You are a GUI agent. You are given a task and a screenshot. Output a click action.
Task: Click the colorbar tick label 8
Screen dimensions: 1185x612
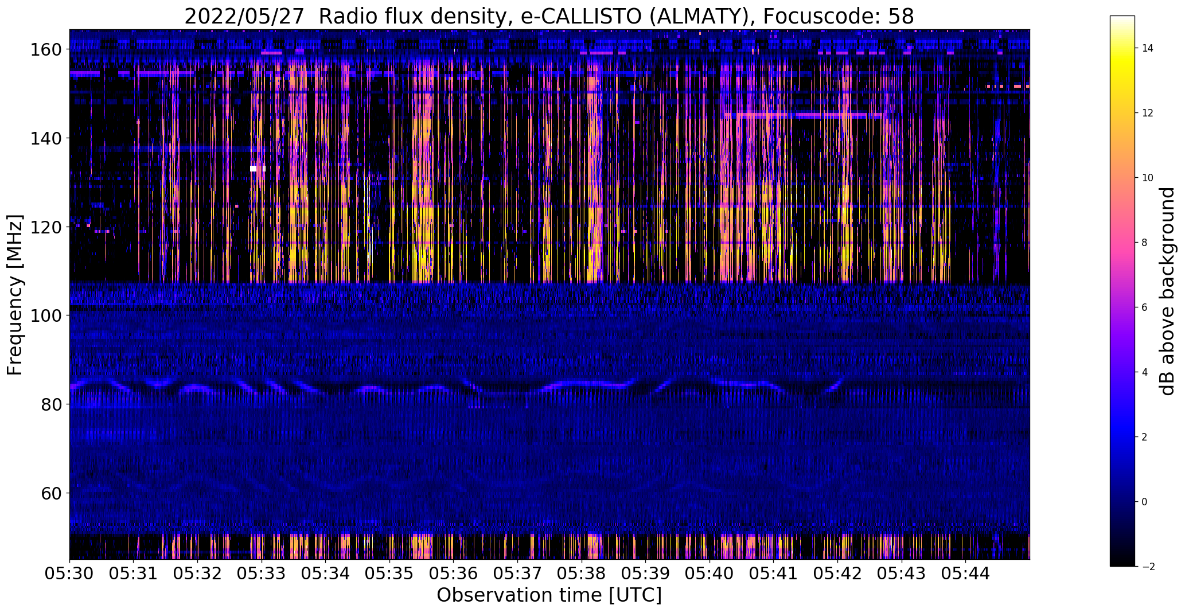coord(1145,243)
